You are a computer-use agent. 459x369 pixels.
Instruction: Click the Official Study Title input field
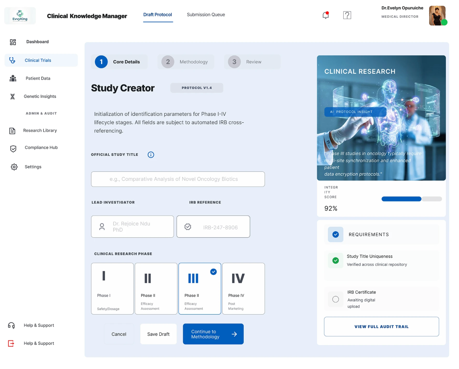point(178,179)
